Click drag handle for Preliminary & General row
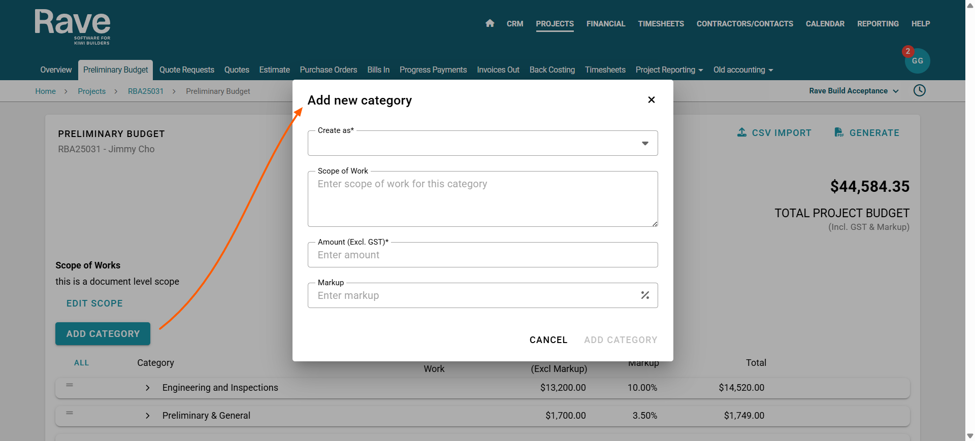The width and height of the screenshot is (975, 441). [70, 413]
